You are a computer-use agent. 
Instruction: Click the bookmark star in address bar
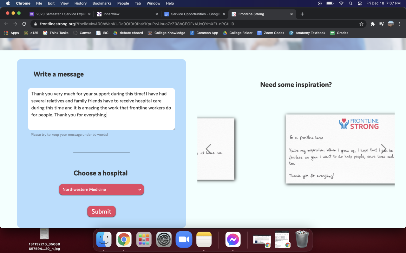(361, 24)
